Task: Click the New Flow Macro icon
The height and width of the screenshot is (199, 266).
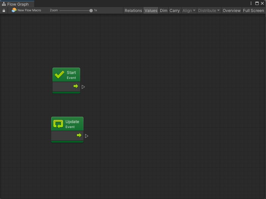Action: tap(14, 10)
